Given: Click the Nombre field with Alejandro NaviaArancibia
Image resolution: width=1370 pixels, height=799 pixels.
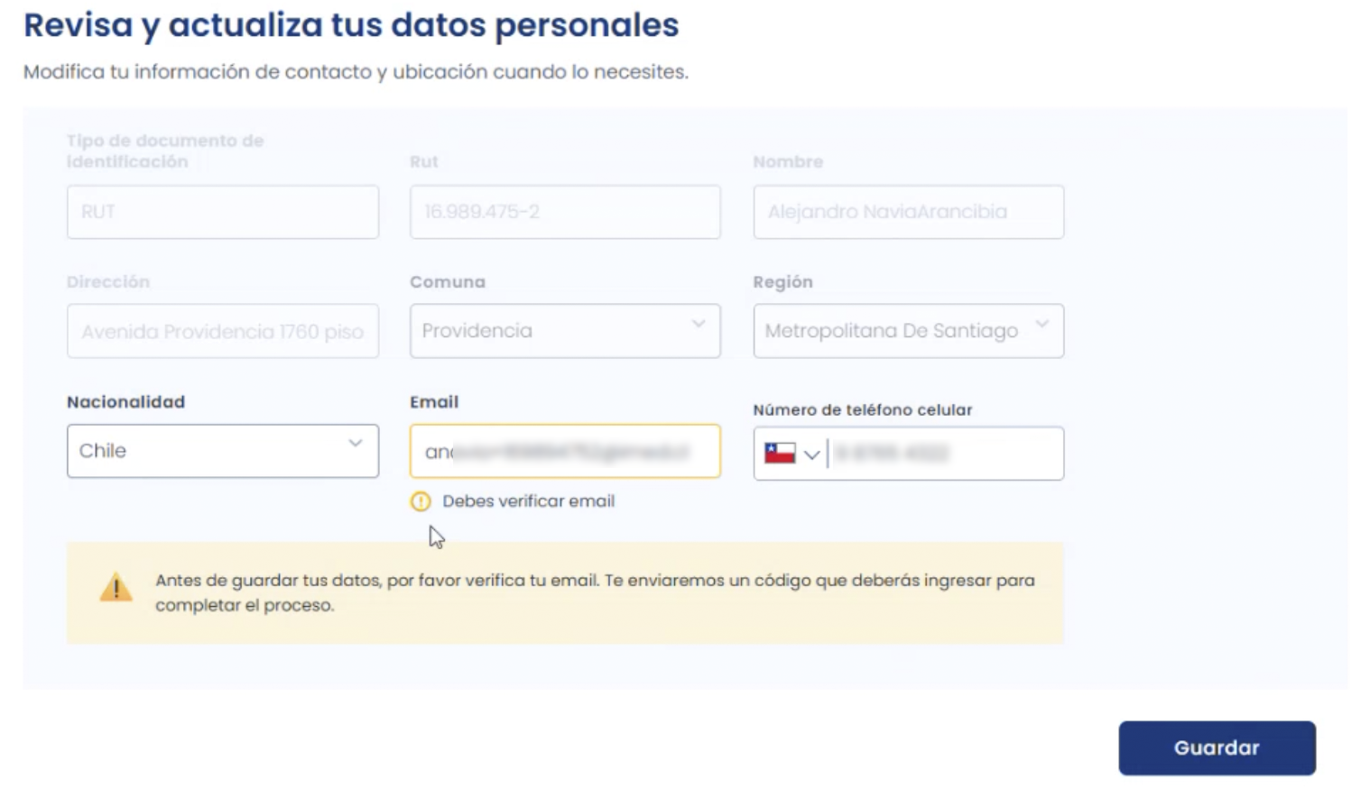Looking at the screenshot, I should point(908,211).
